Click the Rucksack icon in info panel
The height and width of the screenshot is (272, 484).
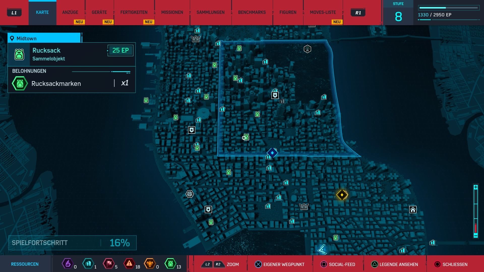click(19, 54)
